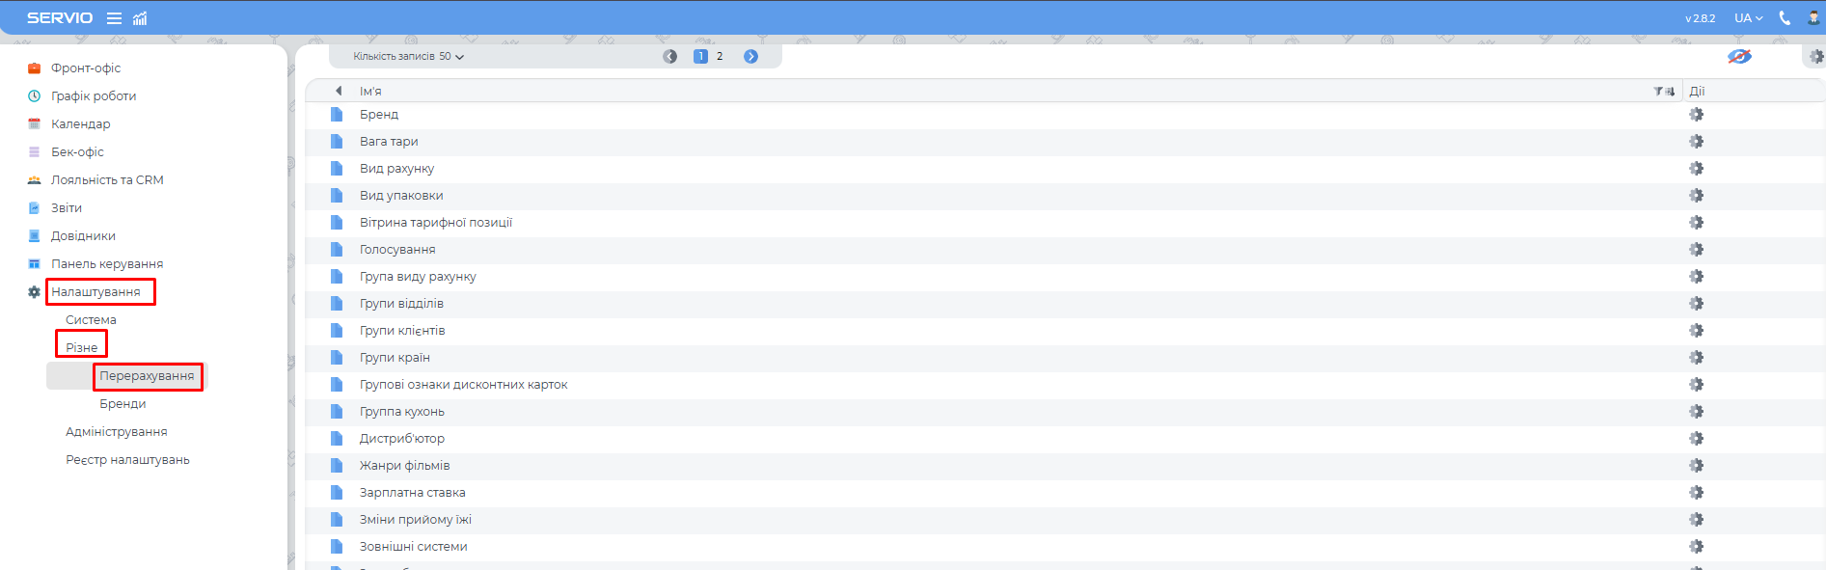Image resolution: width=1826 pixels, height=570 pixels.
Task: Select Довідники in the left menu
Action: tap(83, 236)
